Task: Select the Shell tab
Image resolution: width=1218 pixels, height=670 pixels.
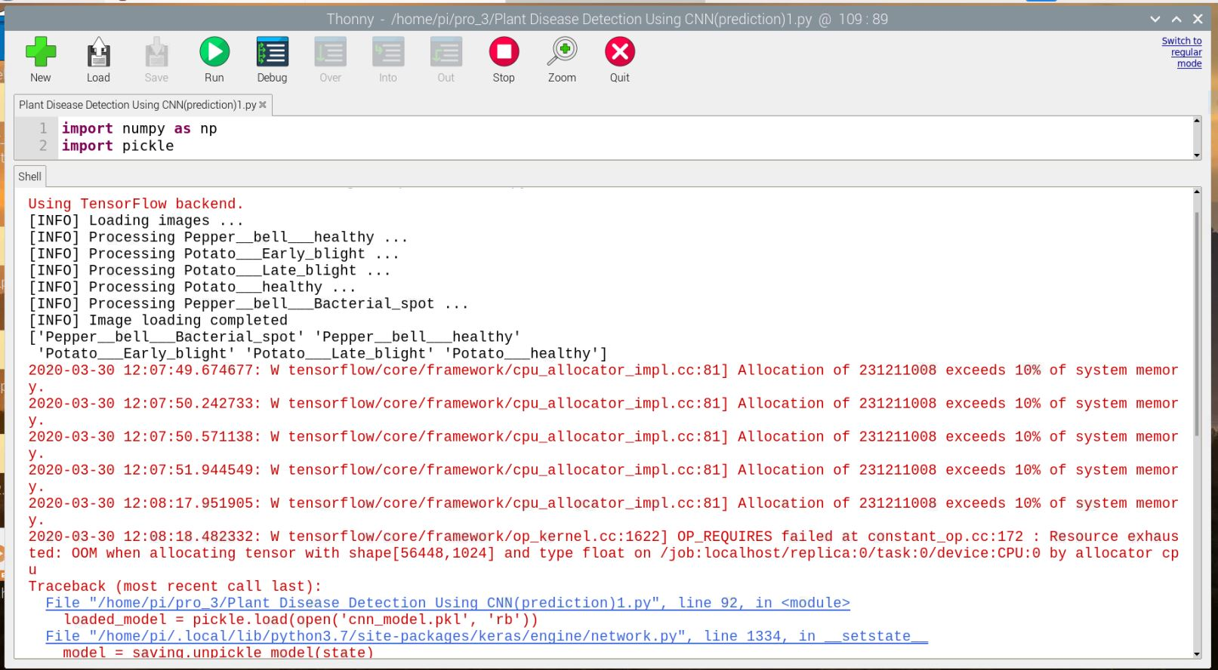Action: pos(30,177)
